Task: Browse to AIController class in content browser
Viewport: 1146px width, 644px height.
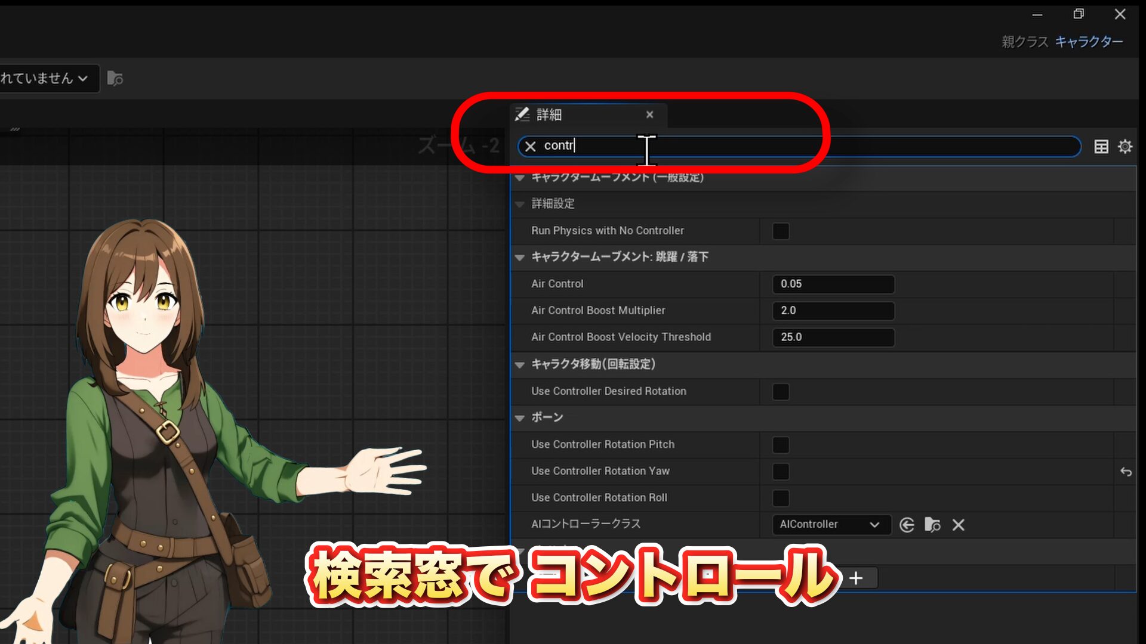Action: 932,525
